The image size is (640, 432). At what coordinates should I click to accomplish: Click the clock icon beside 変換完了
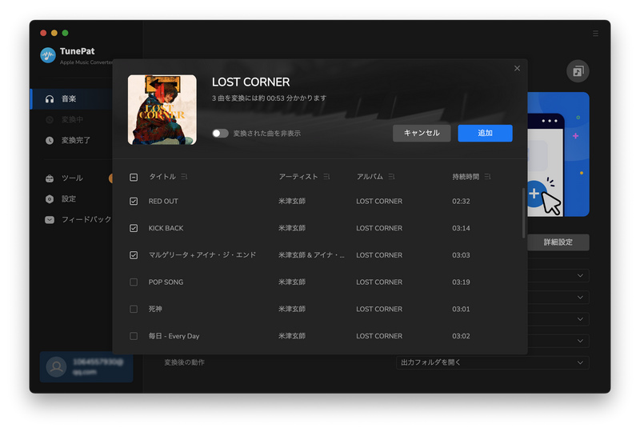pyautogui.click(x=50, y=141)
